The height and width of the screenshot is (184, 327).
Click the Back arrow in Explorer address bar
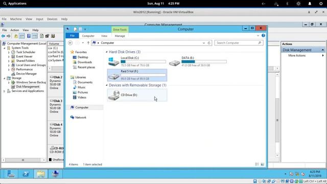[x=71, y=43]
